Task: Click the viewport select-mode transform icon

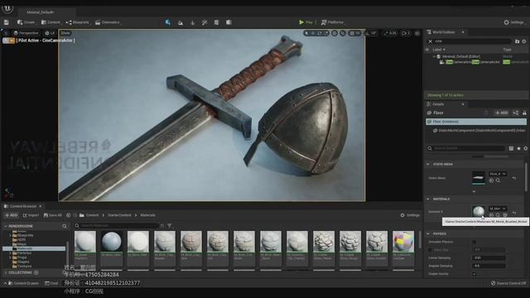Action: point(306,33)
